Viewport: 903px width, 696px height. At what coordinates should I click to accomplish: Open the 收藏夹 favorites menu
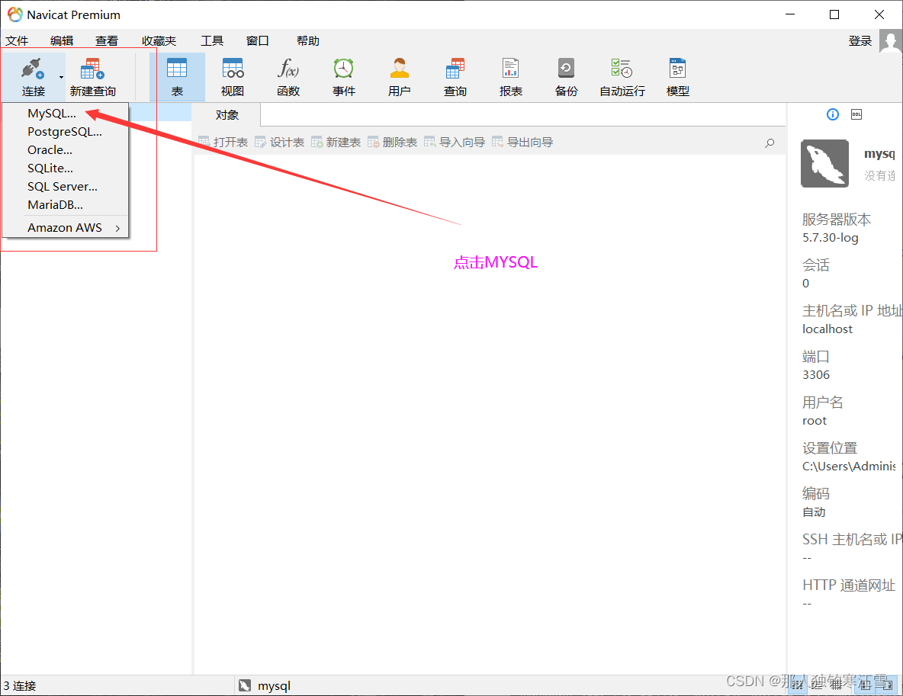pos(159,41)
